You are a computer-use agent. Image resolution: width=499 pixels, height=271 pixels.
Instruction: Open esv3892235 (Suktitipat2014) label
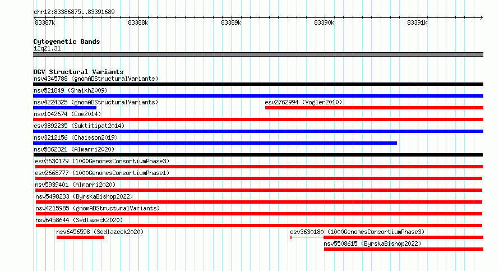coord(79,126)
